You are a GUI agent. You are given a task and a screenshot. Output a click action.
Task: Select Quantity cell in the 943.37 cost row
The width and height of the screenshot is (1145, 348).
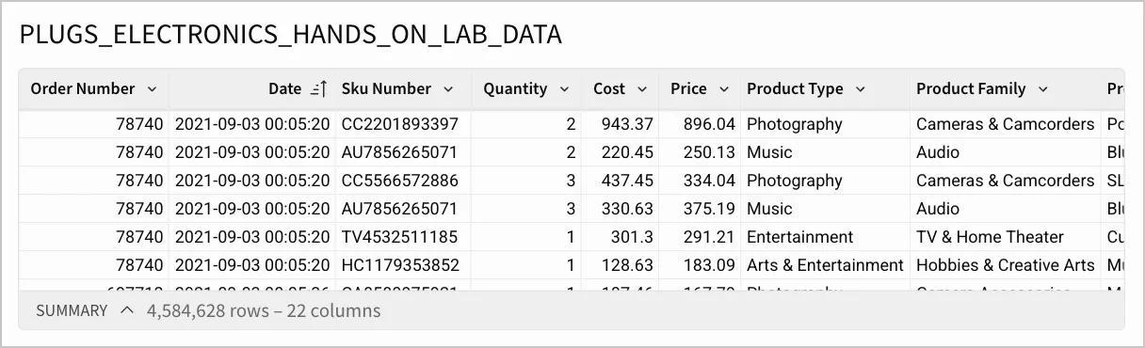(526, 124)
